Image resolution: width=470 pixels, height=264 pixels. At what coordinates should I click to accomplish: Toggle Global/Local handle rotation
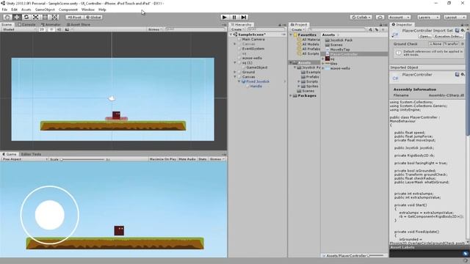tap(93, 18)
